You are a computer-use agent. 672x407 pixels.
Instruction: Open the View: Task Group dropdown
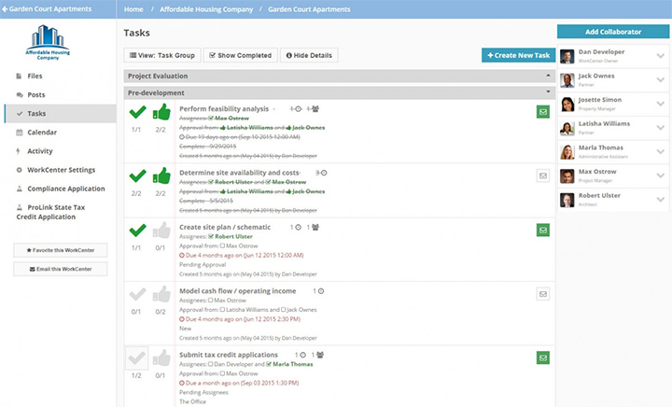pyautogui.click(x=161, y=55)
